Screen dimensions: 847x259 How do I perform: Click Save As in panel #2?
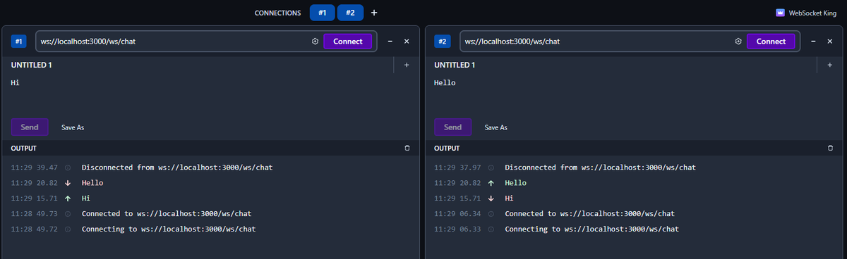[495, 127]
